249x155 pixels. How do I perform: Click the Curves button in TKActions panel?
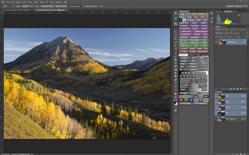(193, 28)
